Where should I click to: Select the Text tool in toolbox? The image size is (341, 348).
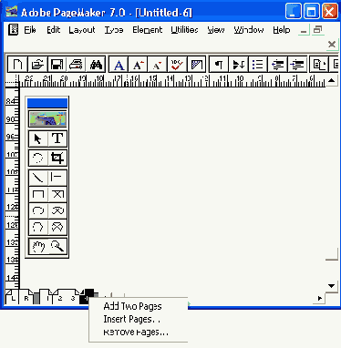coord(57,139)
